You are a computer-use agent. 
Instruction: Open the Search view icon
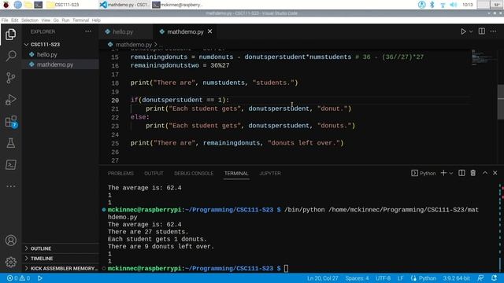pos(10,56)
